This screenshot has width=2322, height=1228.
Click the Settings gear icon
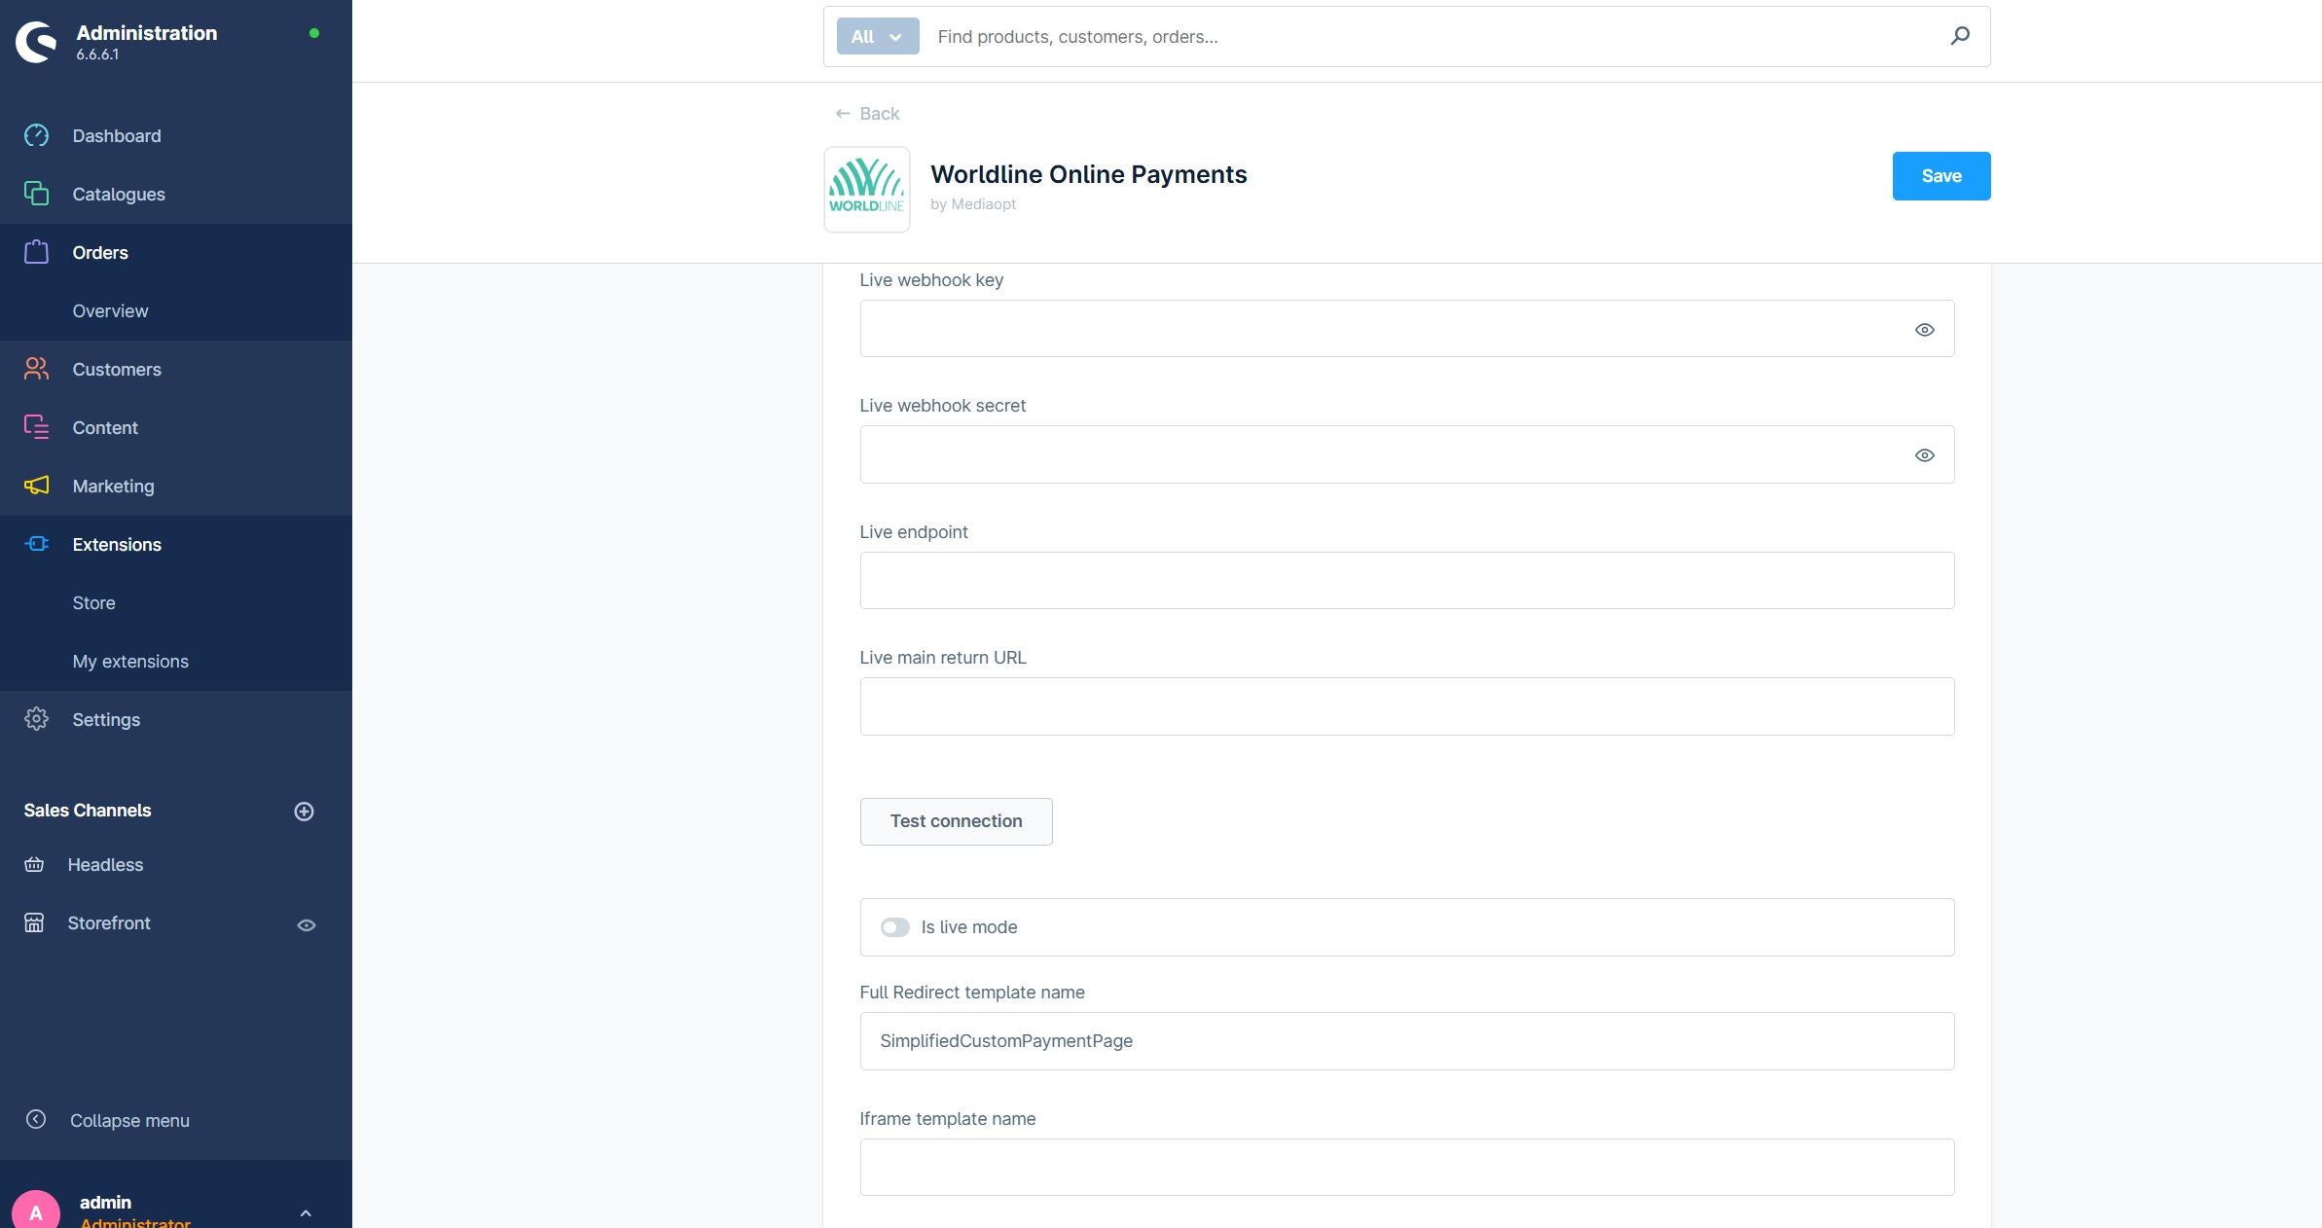point(36,719)
